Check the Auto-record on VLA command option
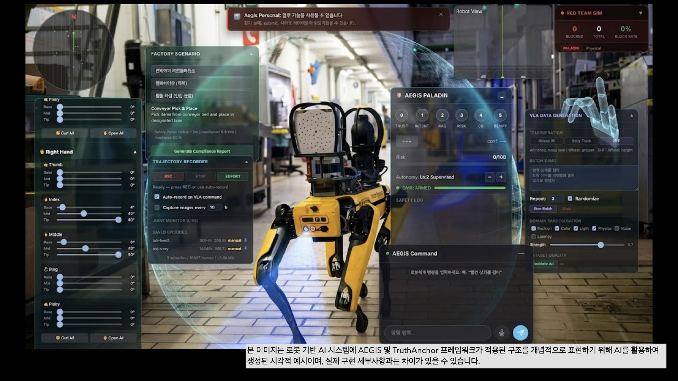Image resolution: width=678 pixels, height=381 pixels. (157, 197)
